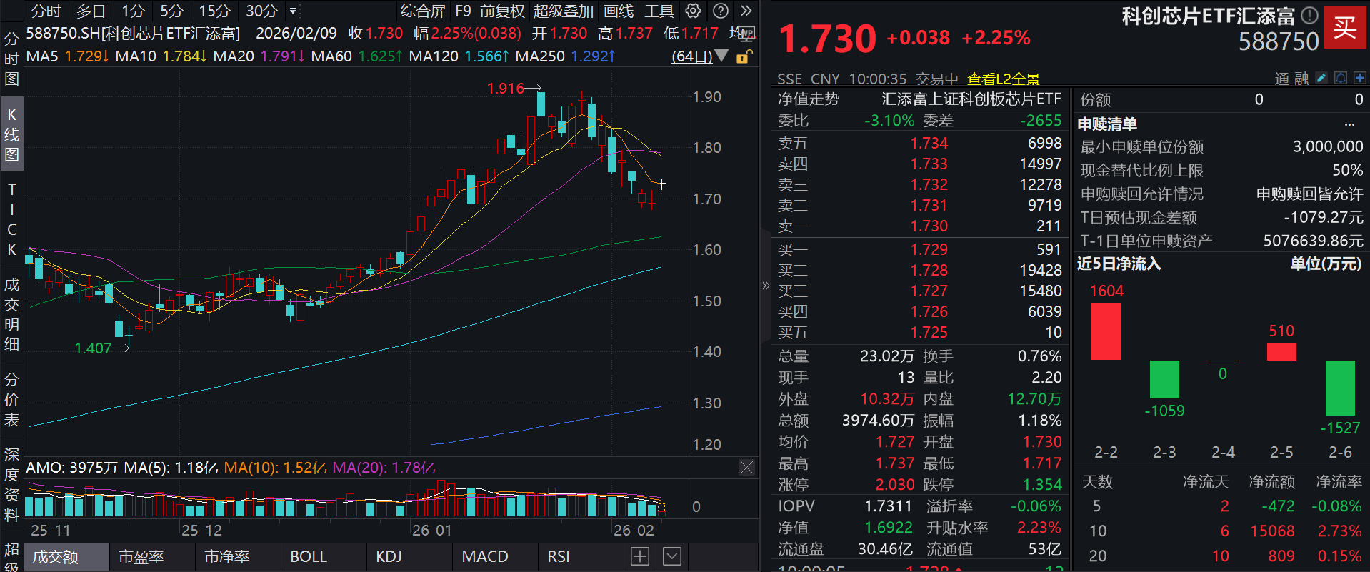1370x572 pixels.
Task: Open the period dropdown after 30分
Action: (x=293, y=11)
